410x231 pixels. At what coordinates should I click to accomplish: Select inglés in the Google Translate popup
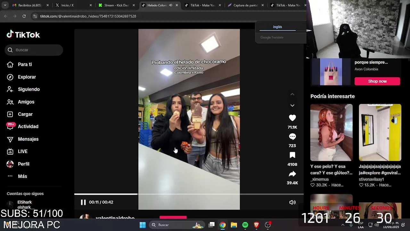277,27
